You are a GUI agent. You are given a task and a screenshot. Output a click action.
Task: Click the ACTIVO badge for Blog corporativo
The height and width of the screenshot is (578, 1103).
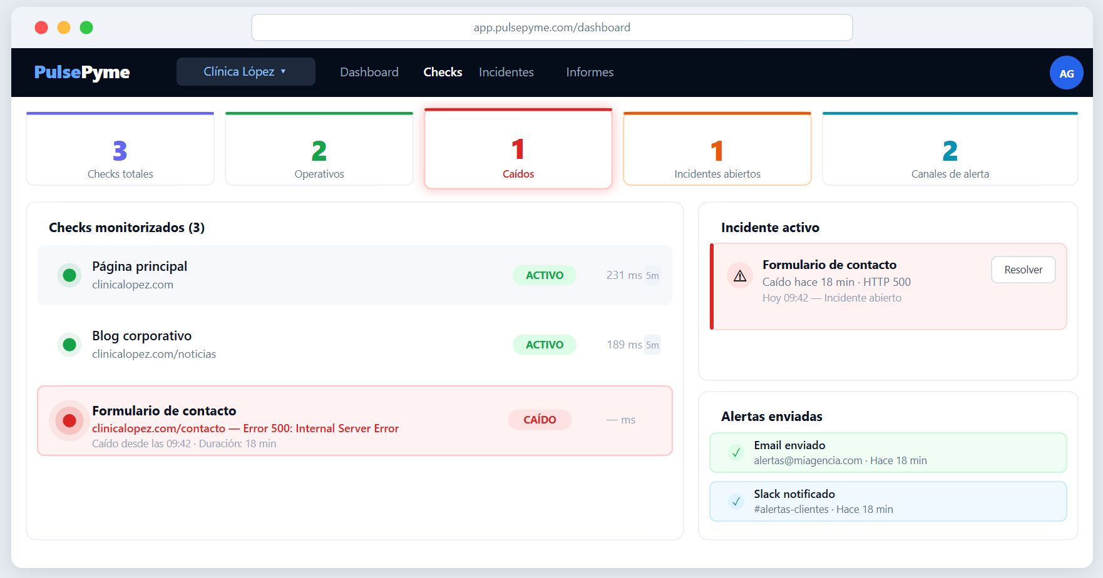pos(545,345)
